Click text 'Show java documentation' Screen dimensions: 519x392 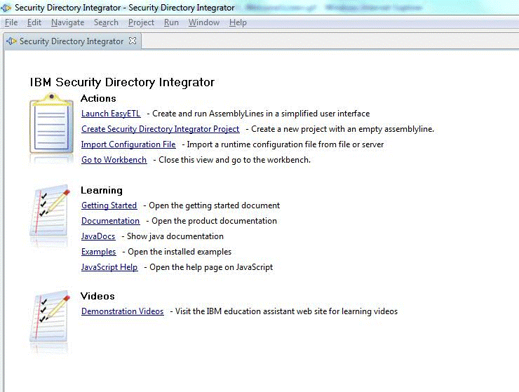coord(175,236)
